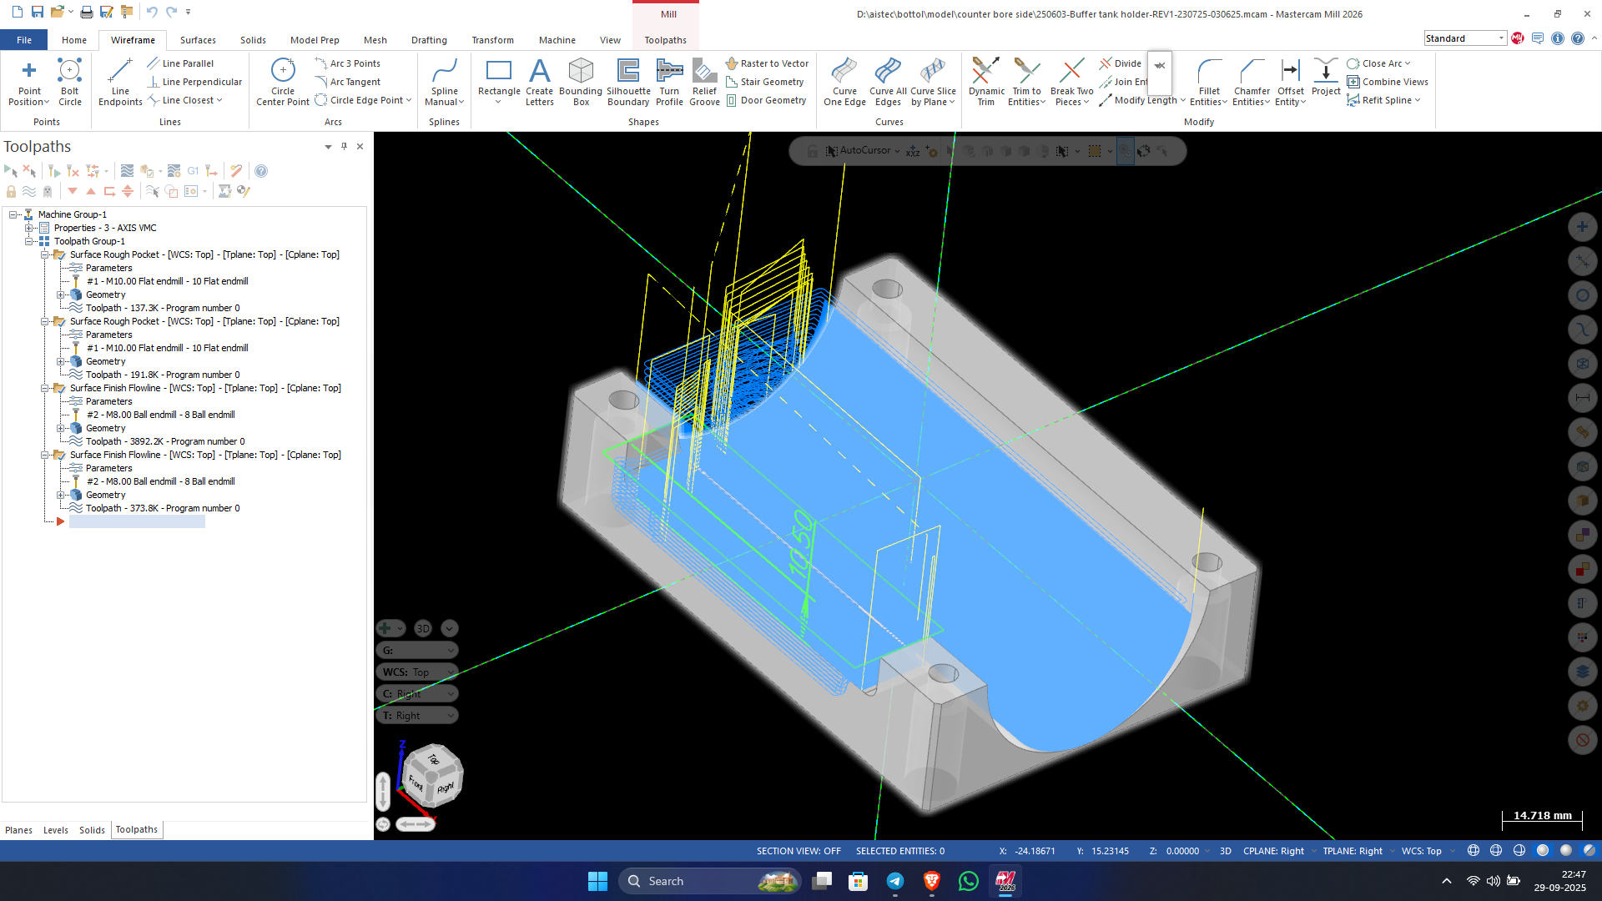Open the Create Letters tool

(x=540, y=82)
